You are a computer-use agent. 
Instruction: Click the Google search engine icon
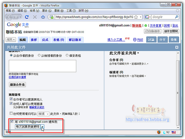point(147,17)
